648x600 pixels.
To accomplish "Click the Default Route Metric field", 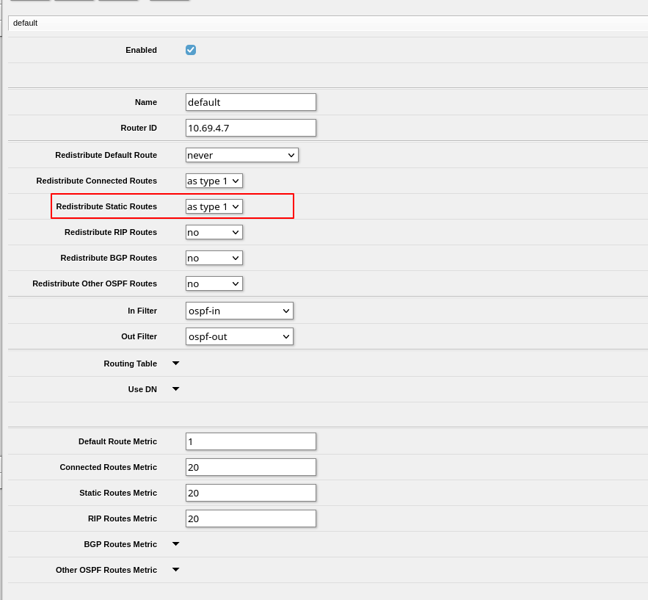I will [x=251, y=441].
